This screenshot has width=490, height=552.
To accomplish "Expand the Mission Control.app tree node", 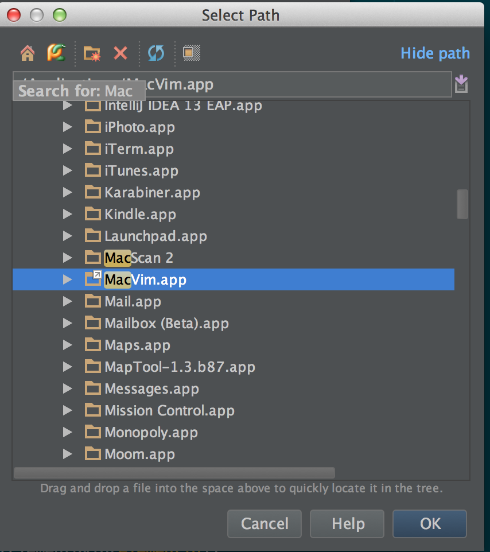I will pos(67,410).
